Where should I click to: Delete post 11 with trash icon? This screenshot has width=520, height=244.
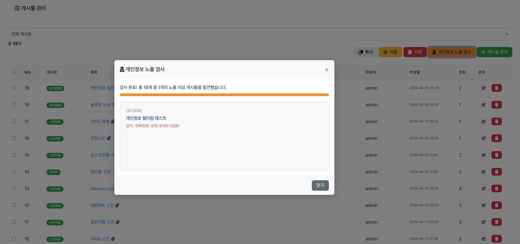coord(497,222)
